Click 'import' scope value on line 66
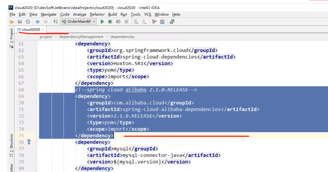The width and height of the screenshot is (328, 172). (116, 77)
